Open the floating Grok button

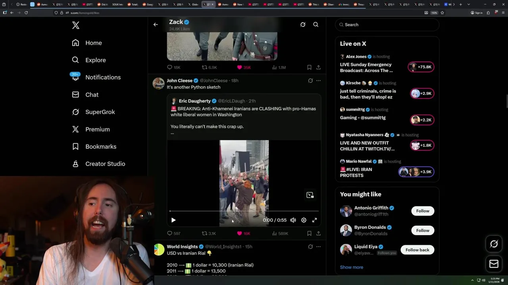click(494, 244)
